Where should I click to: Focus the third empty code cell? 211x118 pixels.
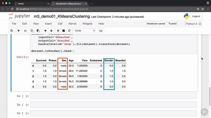coord(113,113)
